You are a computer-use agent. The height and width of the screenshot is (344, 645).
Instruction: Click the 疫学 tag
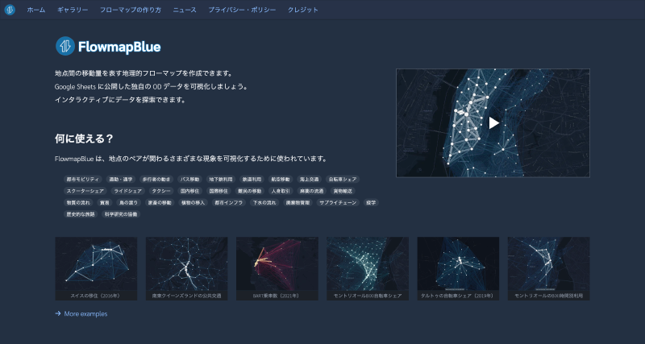point(372,203)
